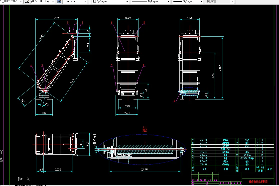
Task: Select the ZS-03 cell in parts list
Action: [x=204, y=158]
